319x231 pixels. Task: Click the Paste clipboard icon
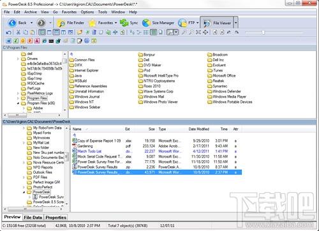tap(33, 33)
